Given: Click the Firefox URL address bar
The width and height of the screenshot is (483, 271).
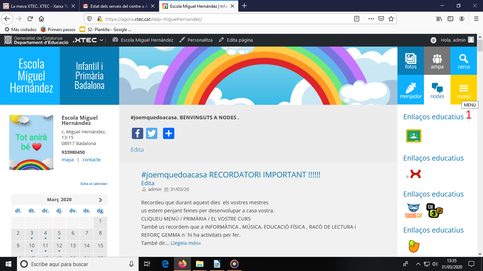Looking at the screenshot, I should click(x=226, y=19).
